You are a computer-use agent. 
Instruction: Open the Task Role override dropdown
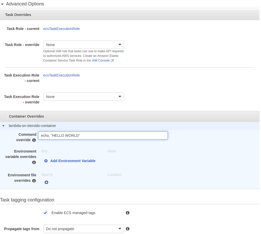pyautogui.click(x=84, y=45)
